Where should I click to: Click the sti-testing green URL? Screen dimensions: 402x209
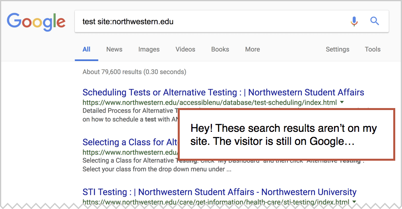216,202
